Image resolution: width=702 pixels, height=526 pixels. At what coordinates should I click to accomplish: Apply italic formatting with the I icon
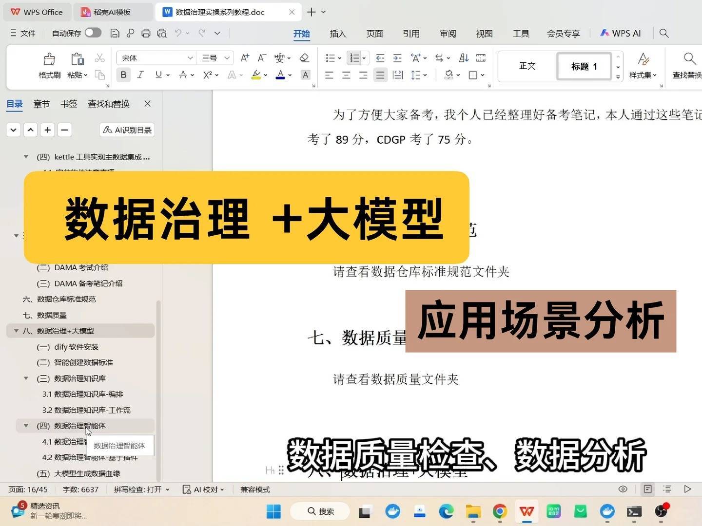140,75
